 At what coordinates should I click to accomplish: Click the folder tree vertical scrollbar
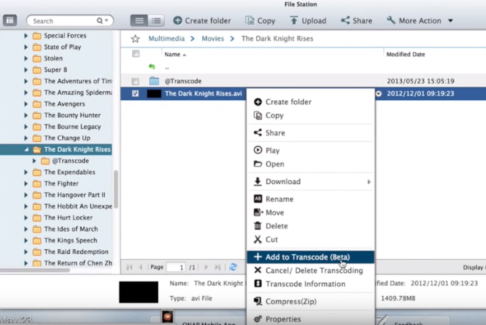pos(116,190)
